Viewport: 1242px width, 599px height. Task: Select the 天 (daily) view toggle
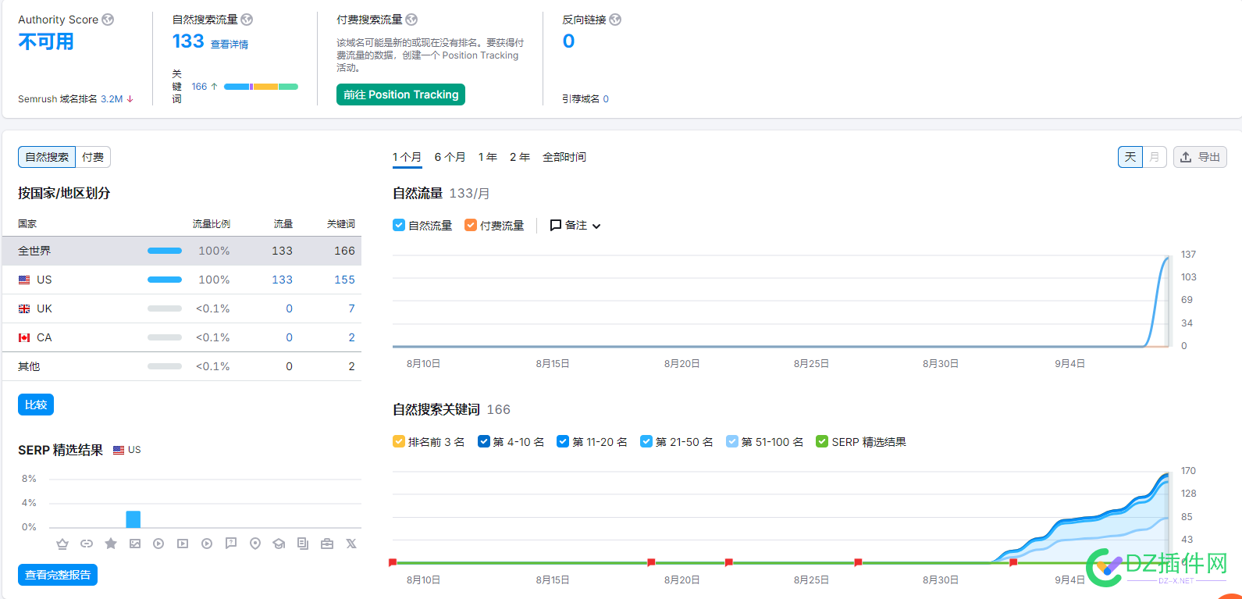[x=1130, y=157]
